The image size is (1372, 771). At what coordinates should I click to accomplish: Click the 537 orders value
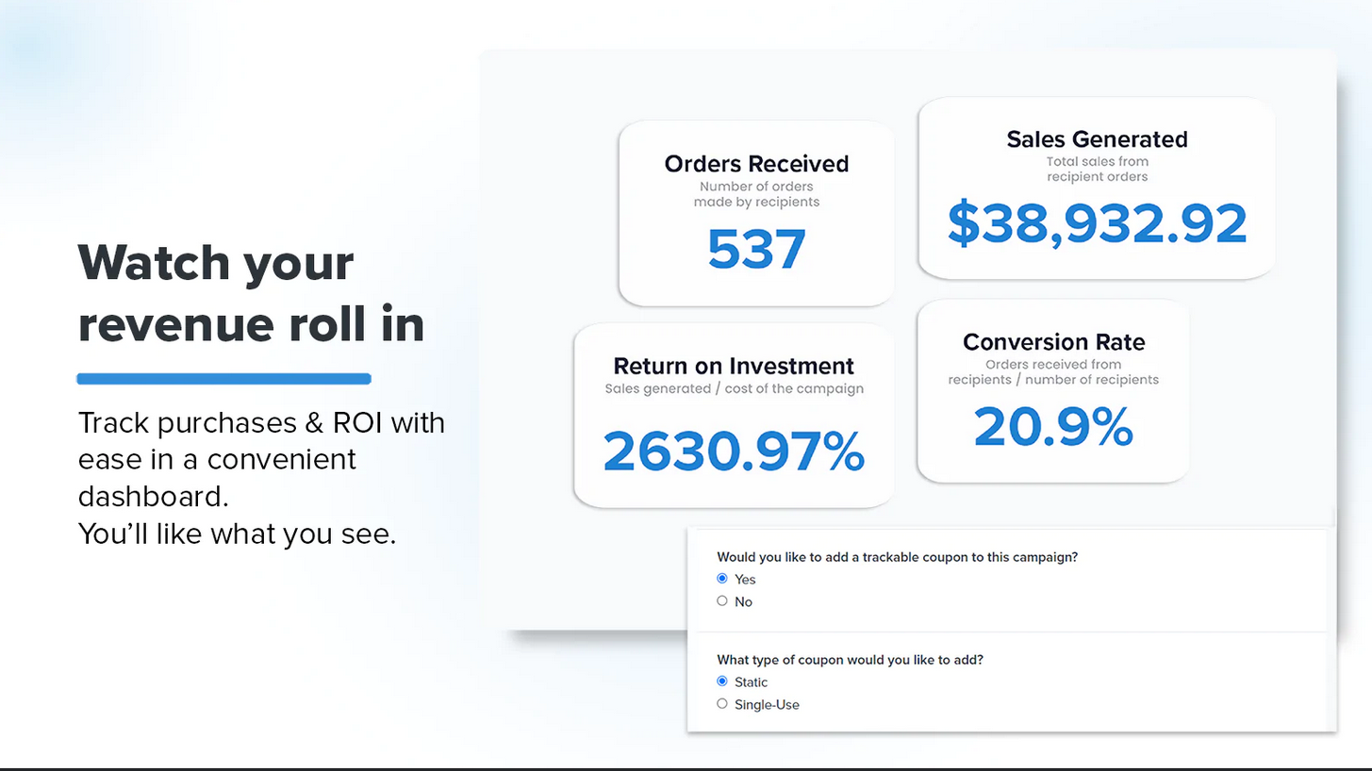click(x=756, y=250)
